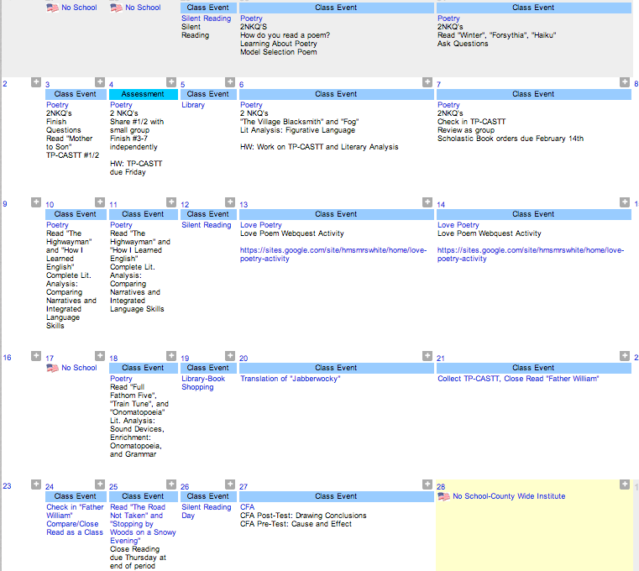This screenshot has width=639, height=571.
Task: Add event on day 23 plus icon
Action: pos(36,485)
